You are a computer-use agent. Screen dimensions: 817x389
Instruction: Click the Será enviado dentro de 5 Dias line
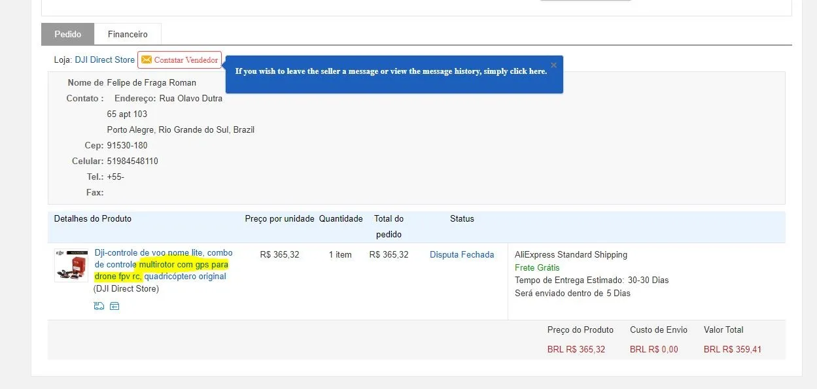(x=572, y=294)
